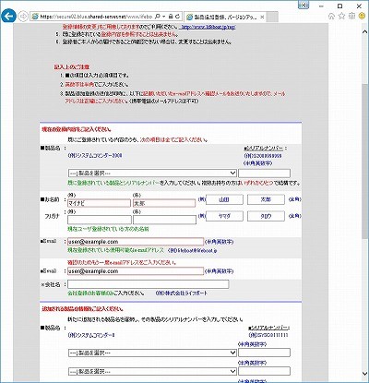Click the scrollbar down arrow
369x383 pixels.
(x=364, y=374)
